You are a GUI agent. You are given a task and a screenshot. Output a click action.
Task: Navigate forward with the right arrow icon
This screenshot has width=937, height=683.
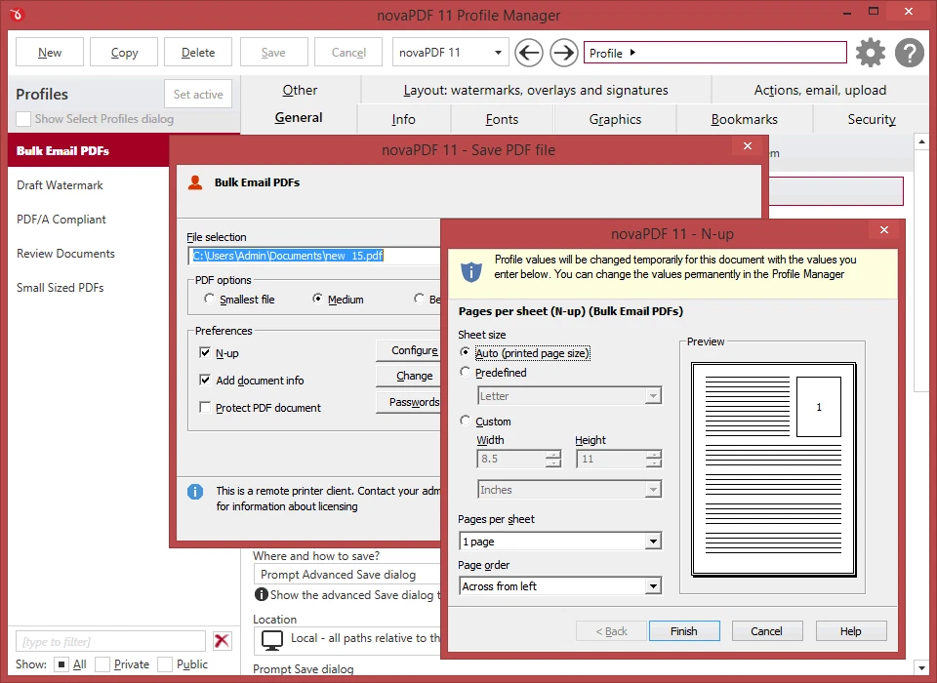click(562, 52)
